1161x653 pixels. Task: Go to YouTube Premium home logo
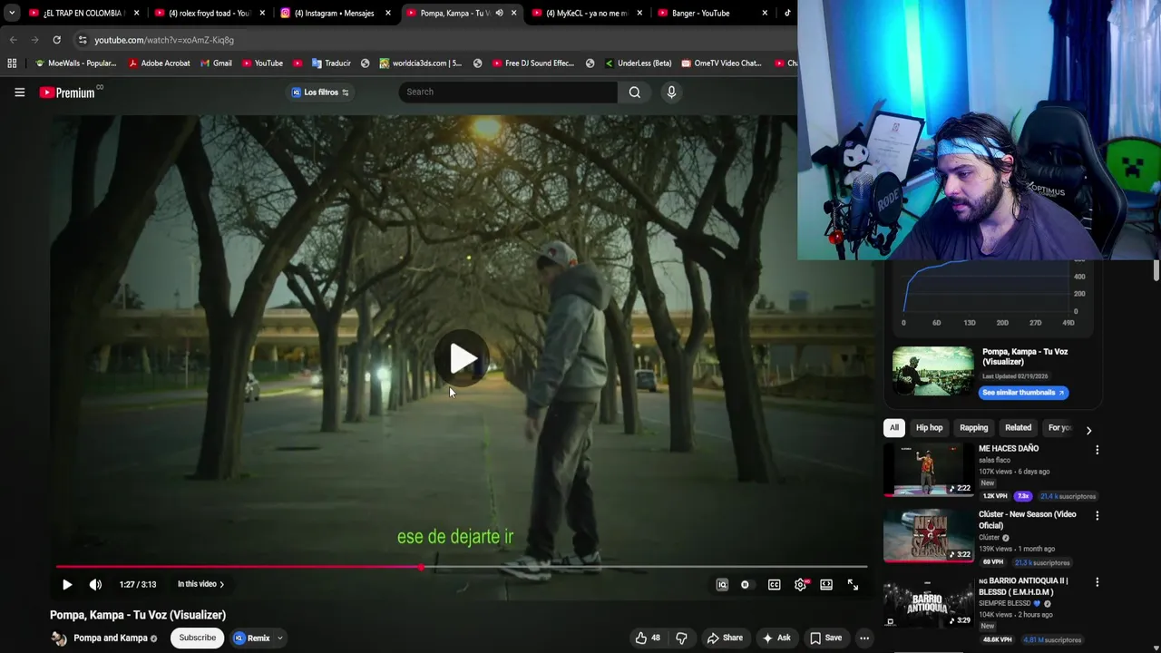pos(68,92)
